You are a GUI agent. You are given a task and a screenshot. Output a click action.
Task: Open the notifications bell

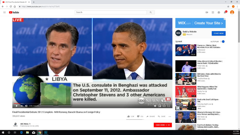pos(225,12)
